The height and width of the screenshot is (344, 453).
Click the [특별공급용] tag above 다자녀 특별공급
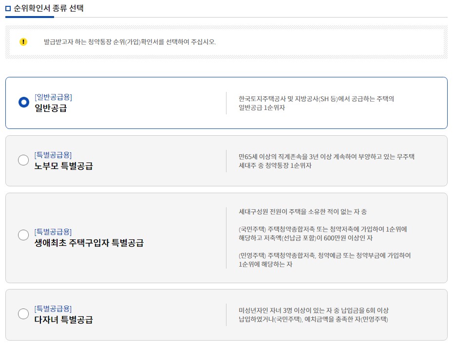tap(53, 309)
